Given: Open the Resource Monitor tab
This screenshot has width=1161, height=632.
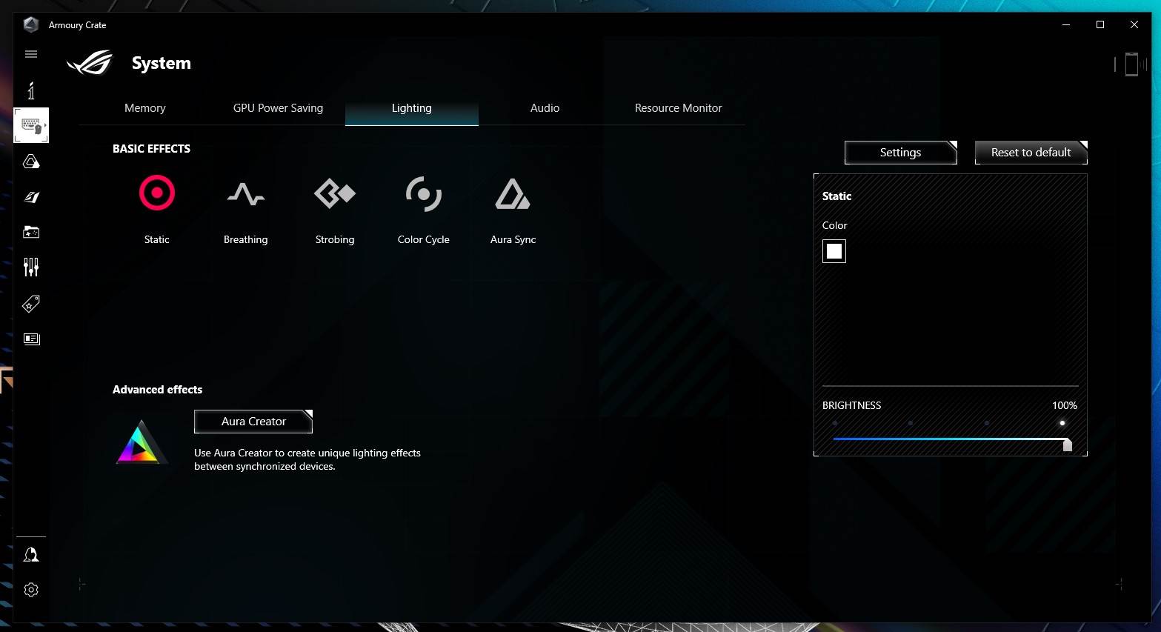Looking at the screenshot, I should 678,108.
